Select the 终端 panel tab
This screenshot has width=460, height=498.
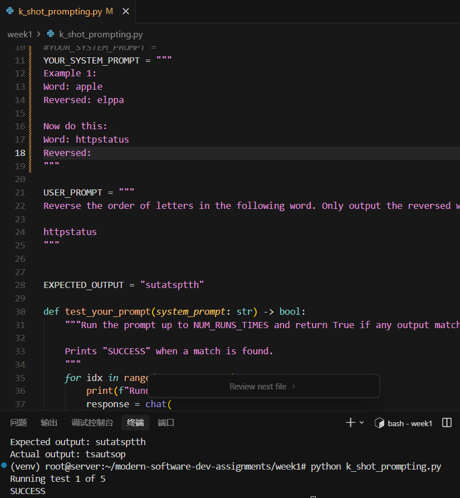[135, 423]
